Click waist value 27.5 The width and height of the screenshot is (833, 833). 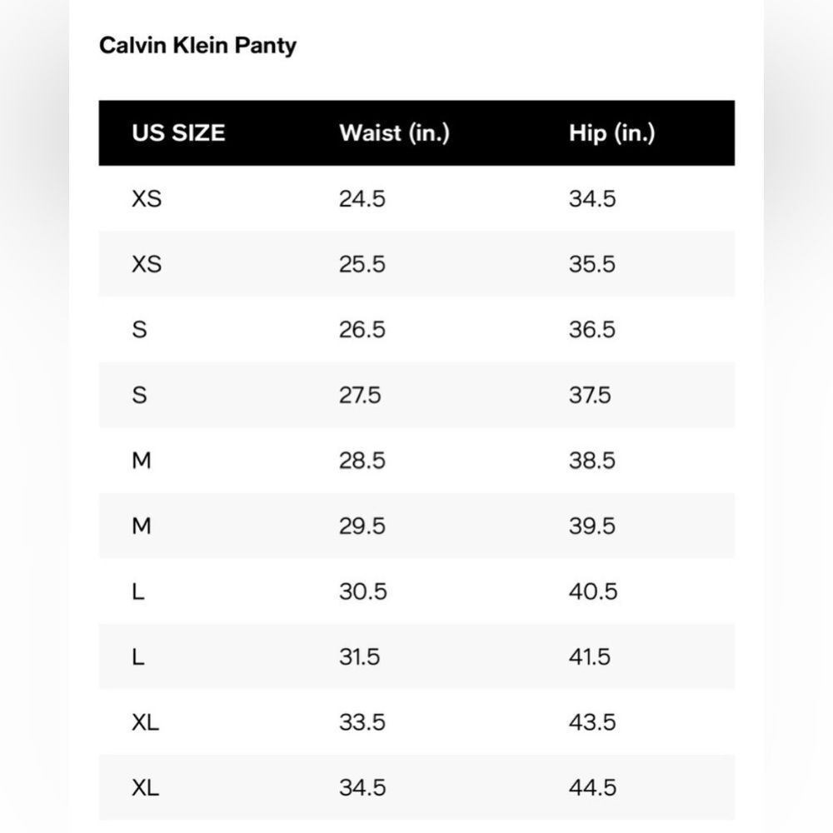tap(360, 395)
